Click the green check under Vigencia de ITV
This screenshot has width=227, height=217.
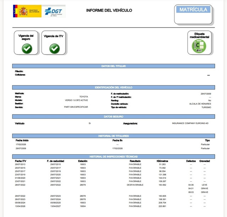pyautogui.click(x=54, y=49)
